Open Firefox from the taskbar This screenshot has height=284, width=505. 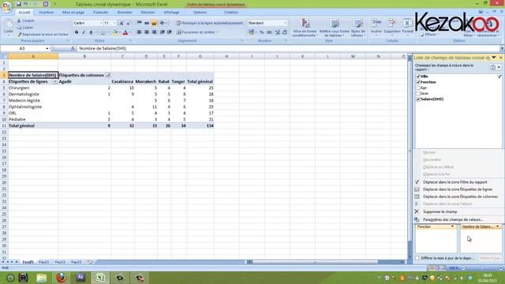pos(62,278)
